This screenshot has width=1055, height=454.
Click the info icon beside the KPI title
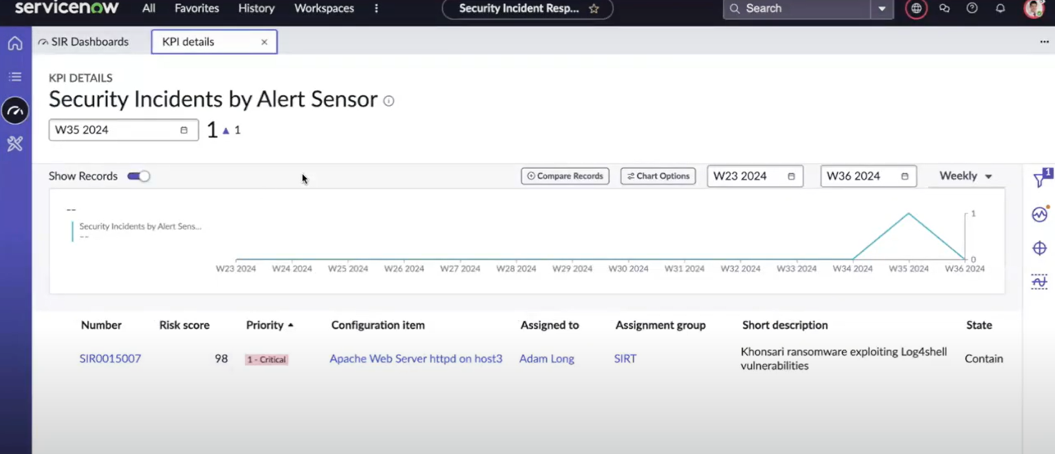[x=389, y=101]
